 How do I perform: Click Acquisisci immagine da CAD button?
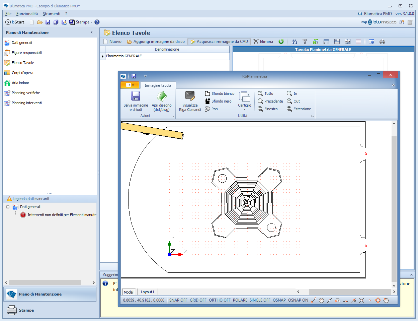pos(219,42)
